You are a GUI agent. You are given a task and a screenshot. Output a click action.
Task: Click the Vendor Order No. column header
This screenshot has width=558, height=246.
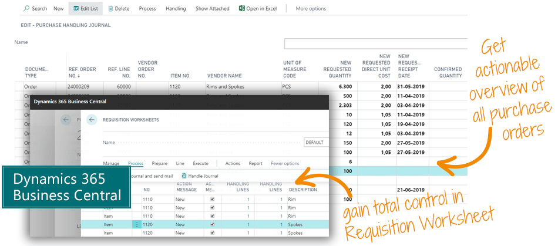pos(147,69)
